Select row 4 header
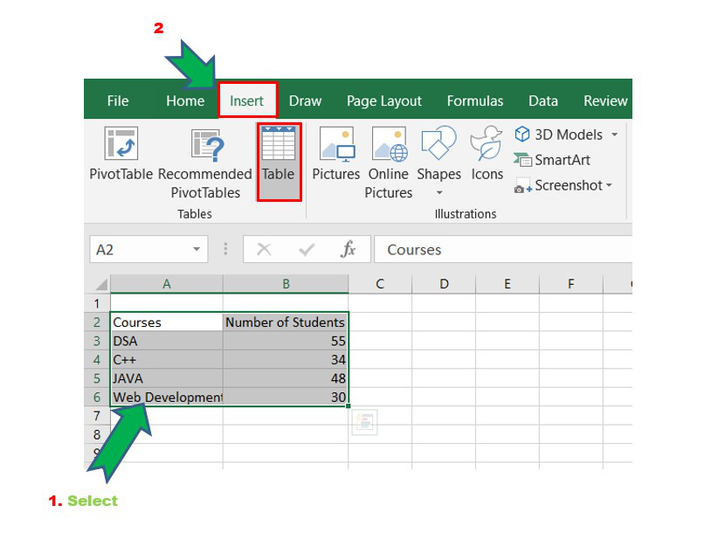The height and width of the screenshot is (547, 725). click(x=97, y=359)
